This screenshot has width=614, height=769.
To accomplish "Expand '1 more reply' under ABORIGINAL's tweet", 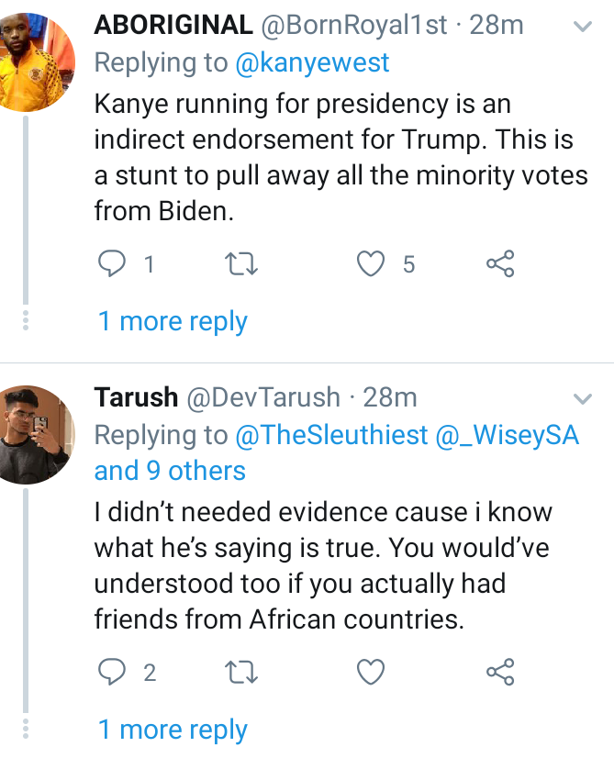I will 173,321.
